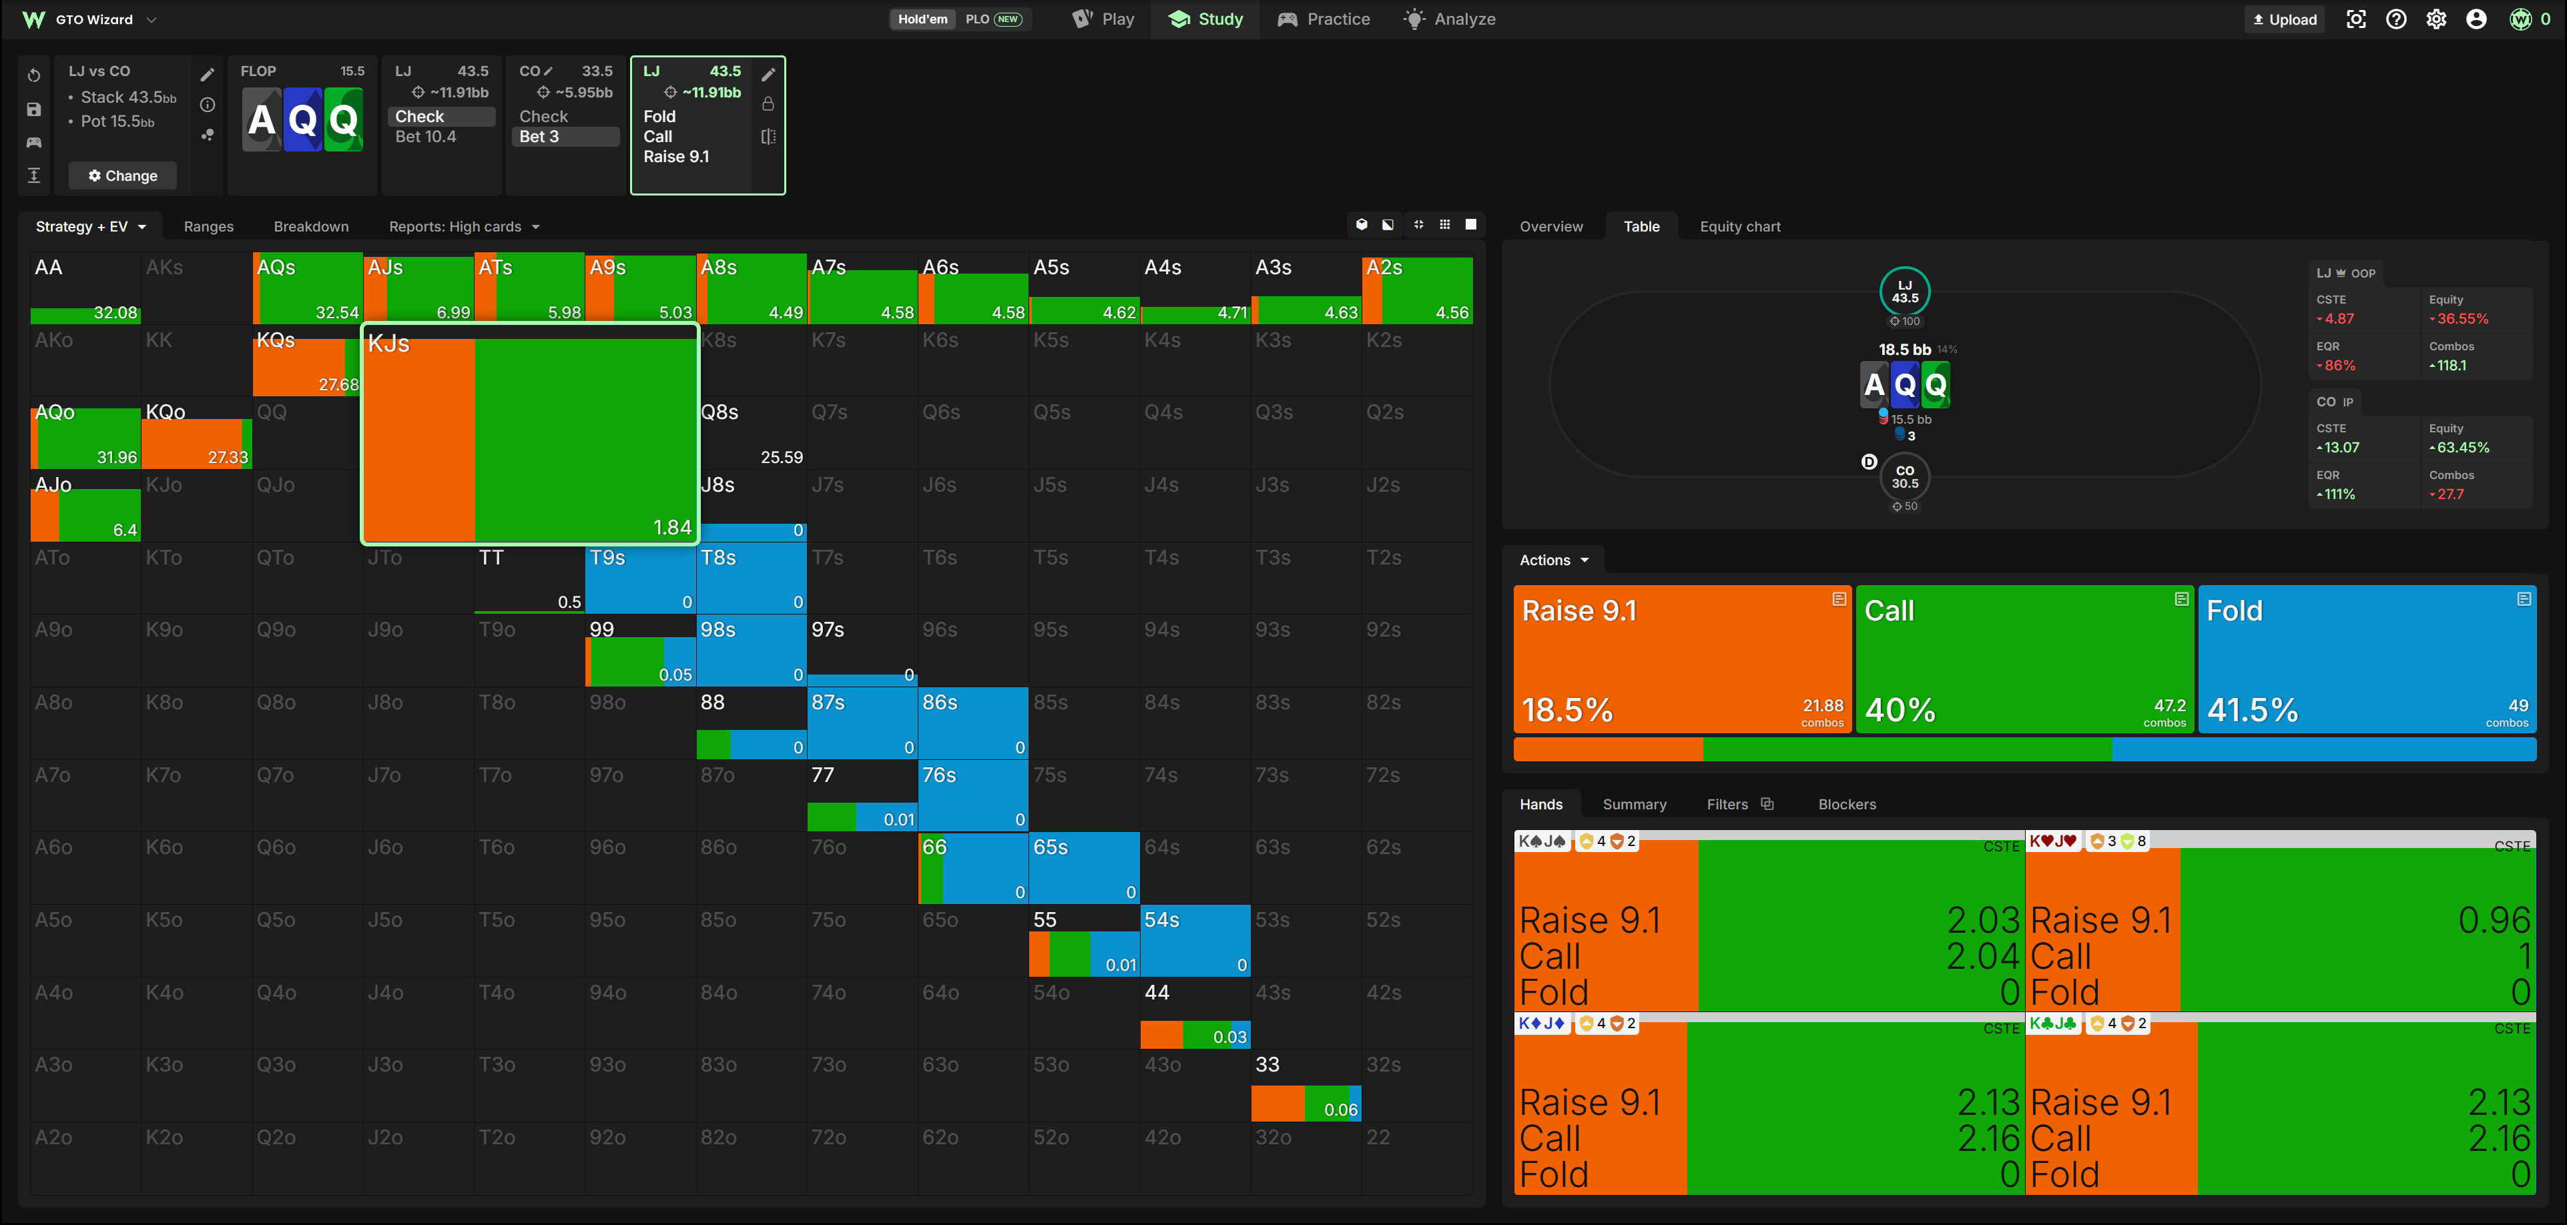Open the Blockers tab
Image resolution: width=2567 pixels, height=1225 pixels.
click(1847, 805)
